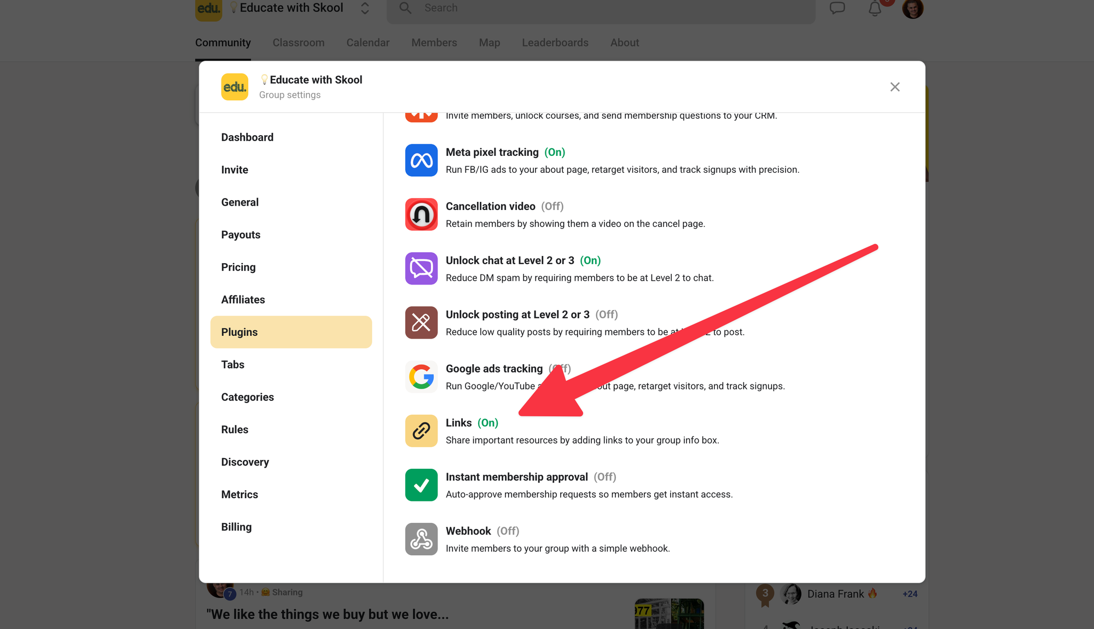Open Categories settings section
Screen dimensions: 1094x629
pyautogui.click(x=291, y=397)
